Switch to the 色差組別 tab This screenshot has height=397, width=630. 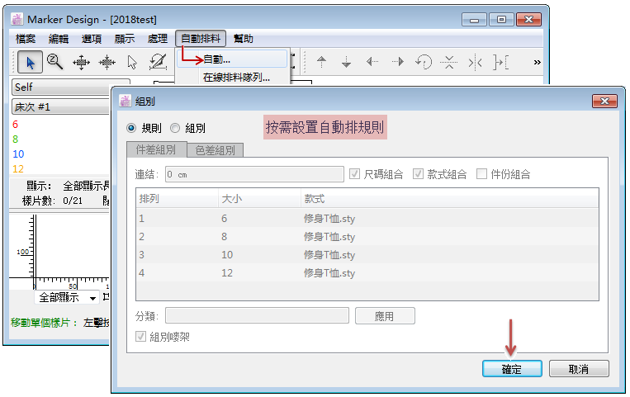(x=215, y=150)
